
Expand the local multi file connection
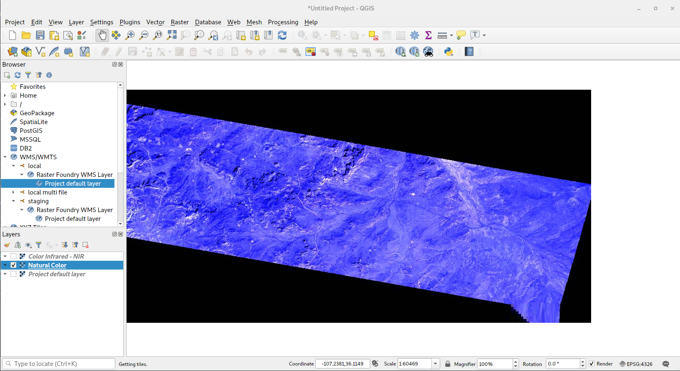coord(13,192)
